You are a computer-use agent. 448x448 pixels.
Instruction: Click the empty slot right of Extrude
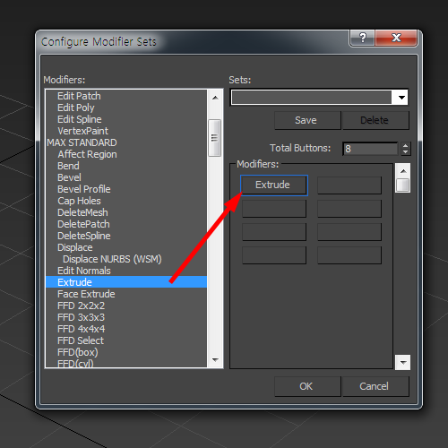coord(349,185)
